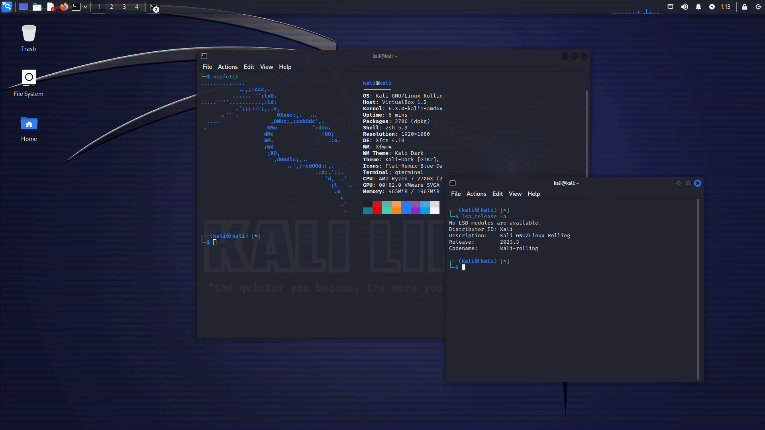Click workspace switcher button labeled 2

coord(111,6)
